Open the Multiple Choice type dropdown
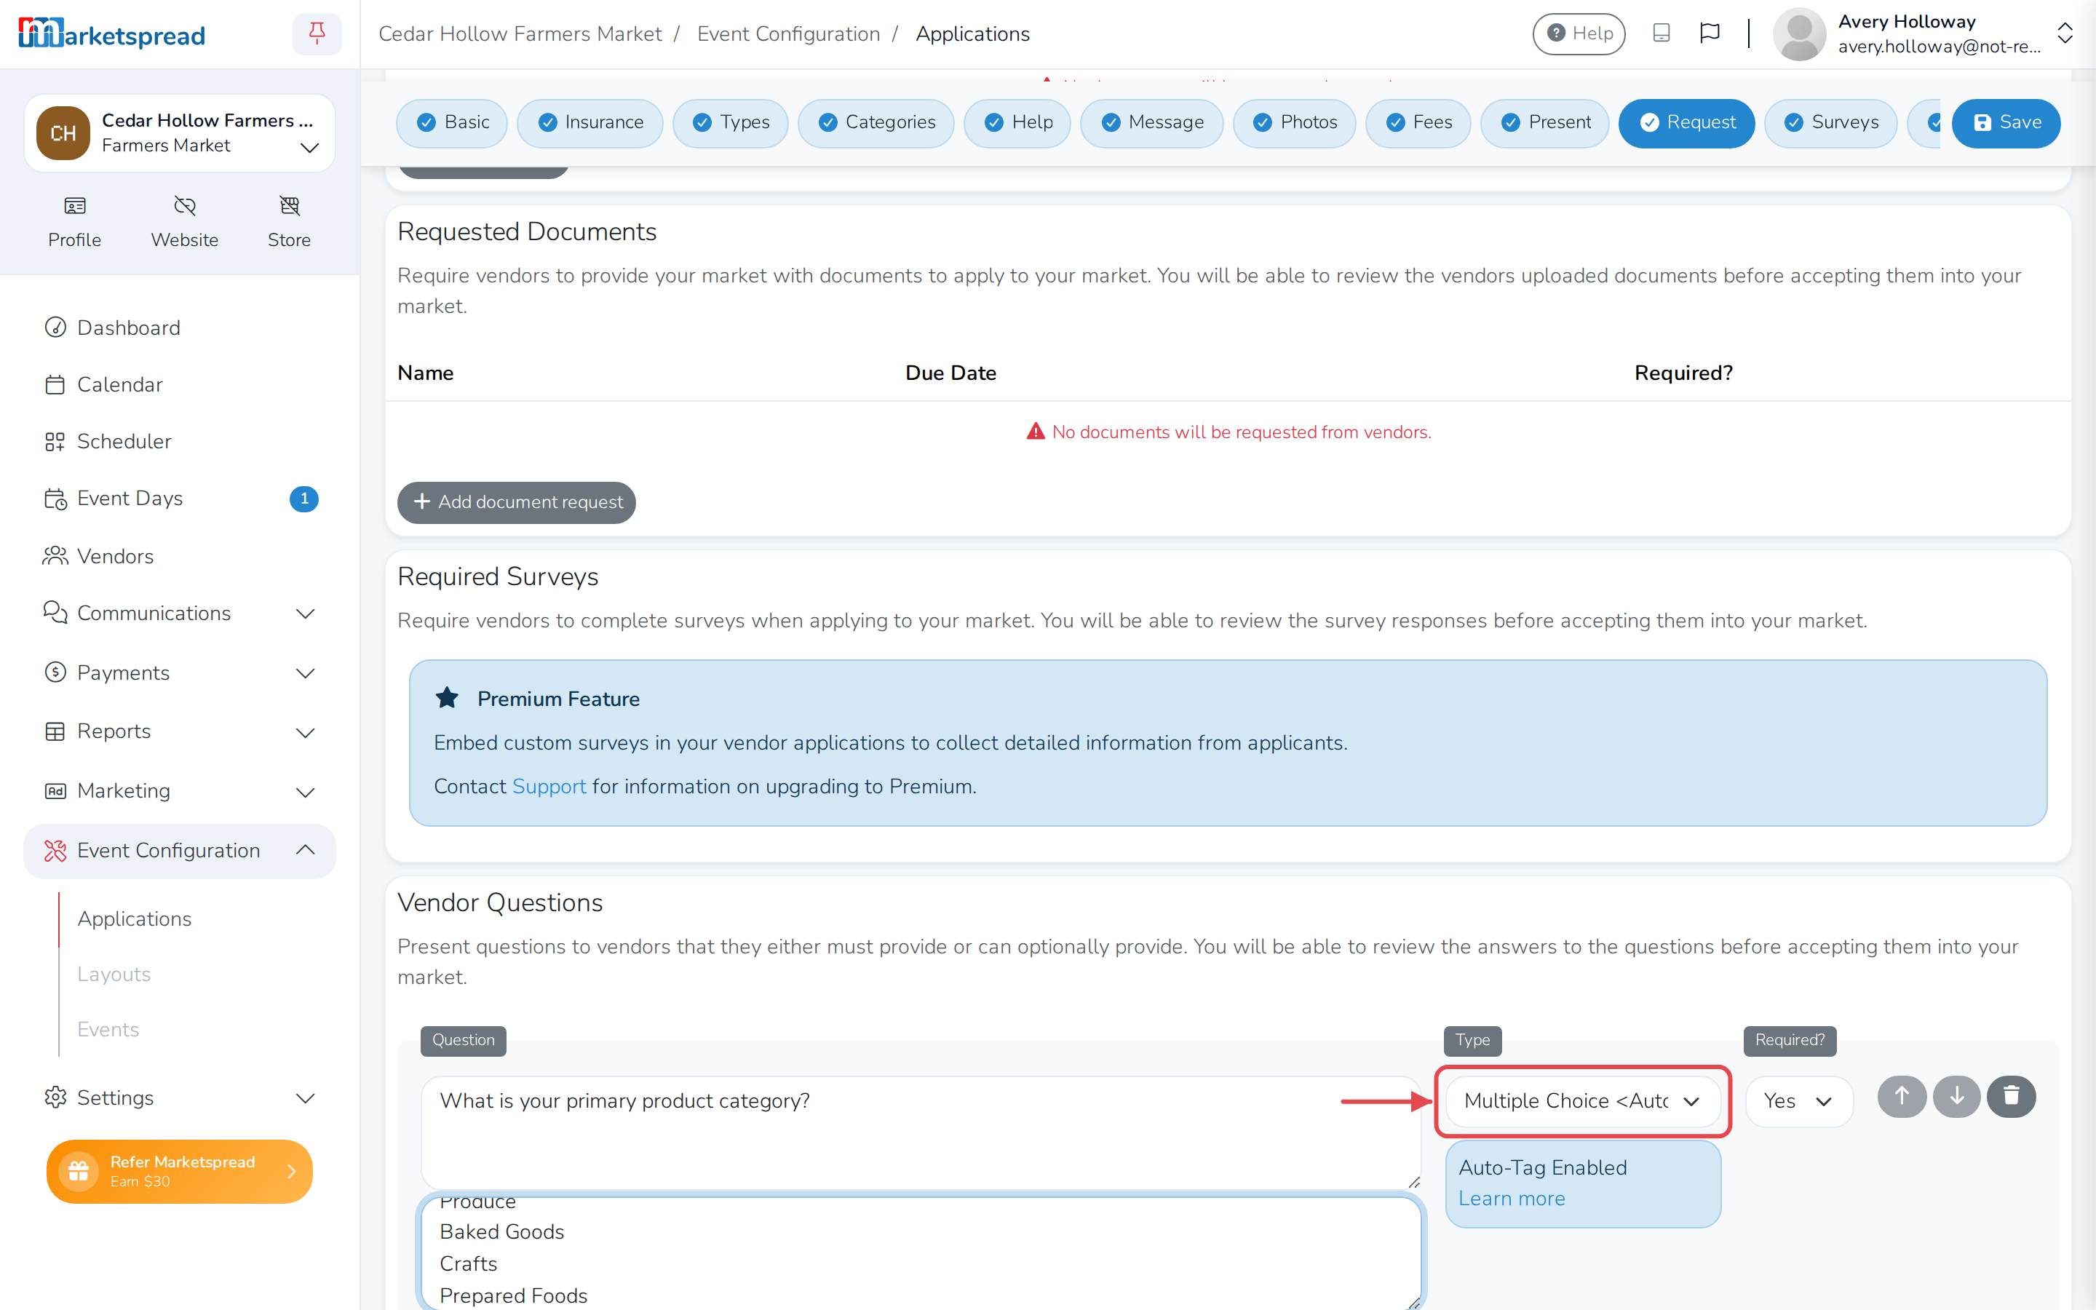Screen dimensions: 2096x1310 tap(1582, 1100)
